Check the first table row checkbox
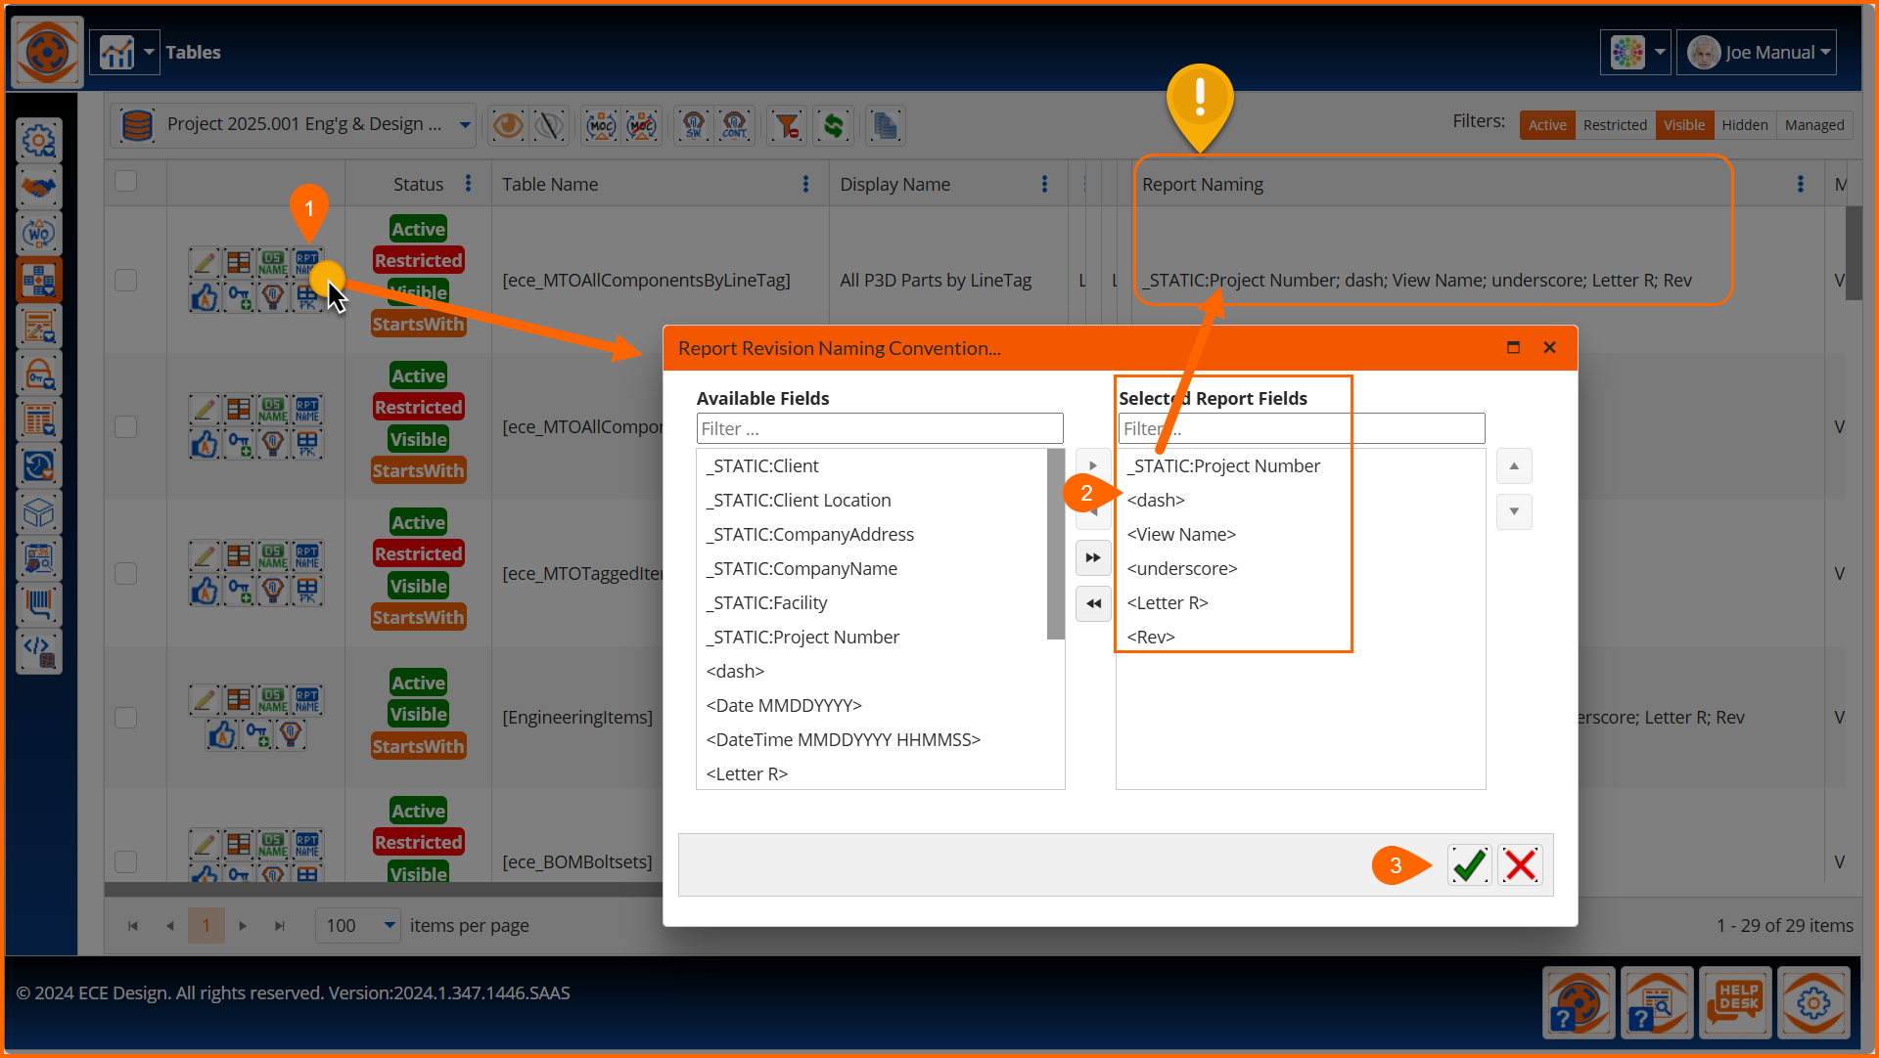 tap(126, 281)
